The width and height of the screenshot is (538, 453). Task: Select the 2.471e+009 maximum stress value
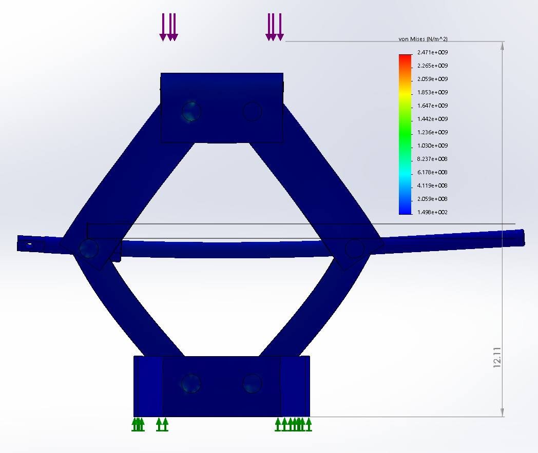(432, 52)
